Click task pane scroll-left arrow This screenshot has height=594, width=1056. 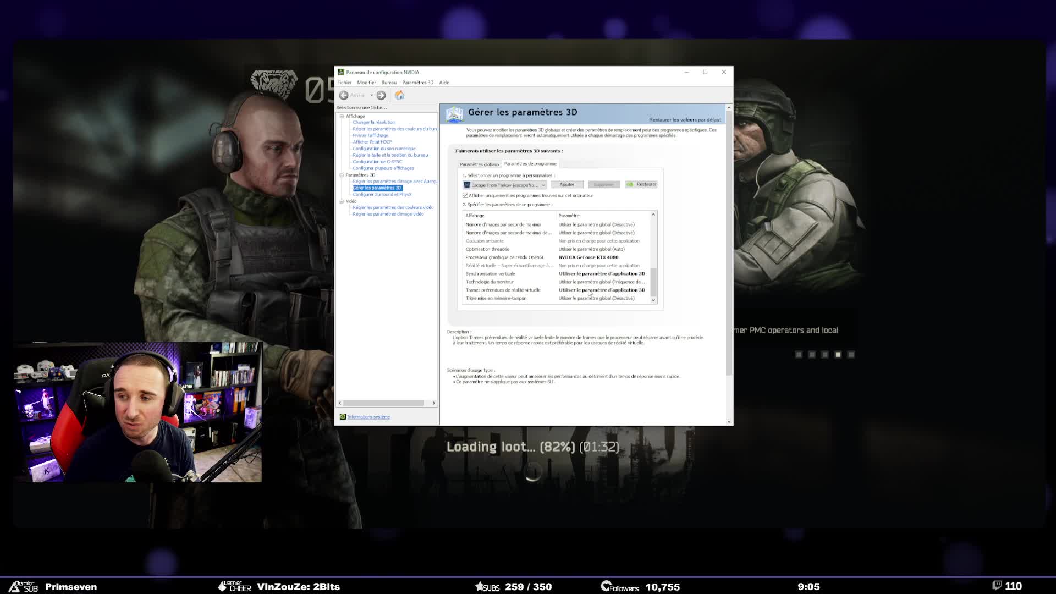(339, 403)
